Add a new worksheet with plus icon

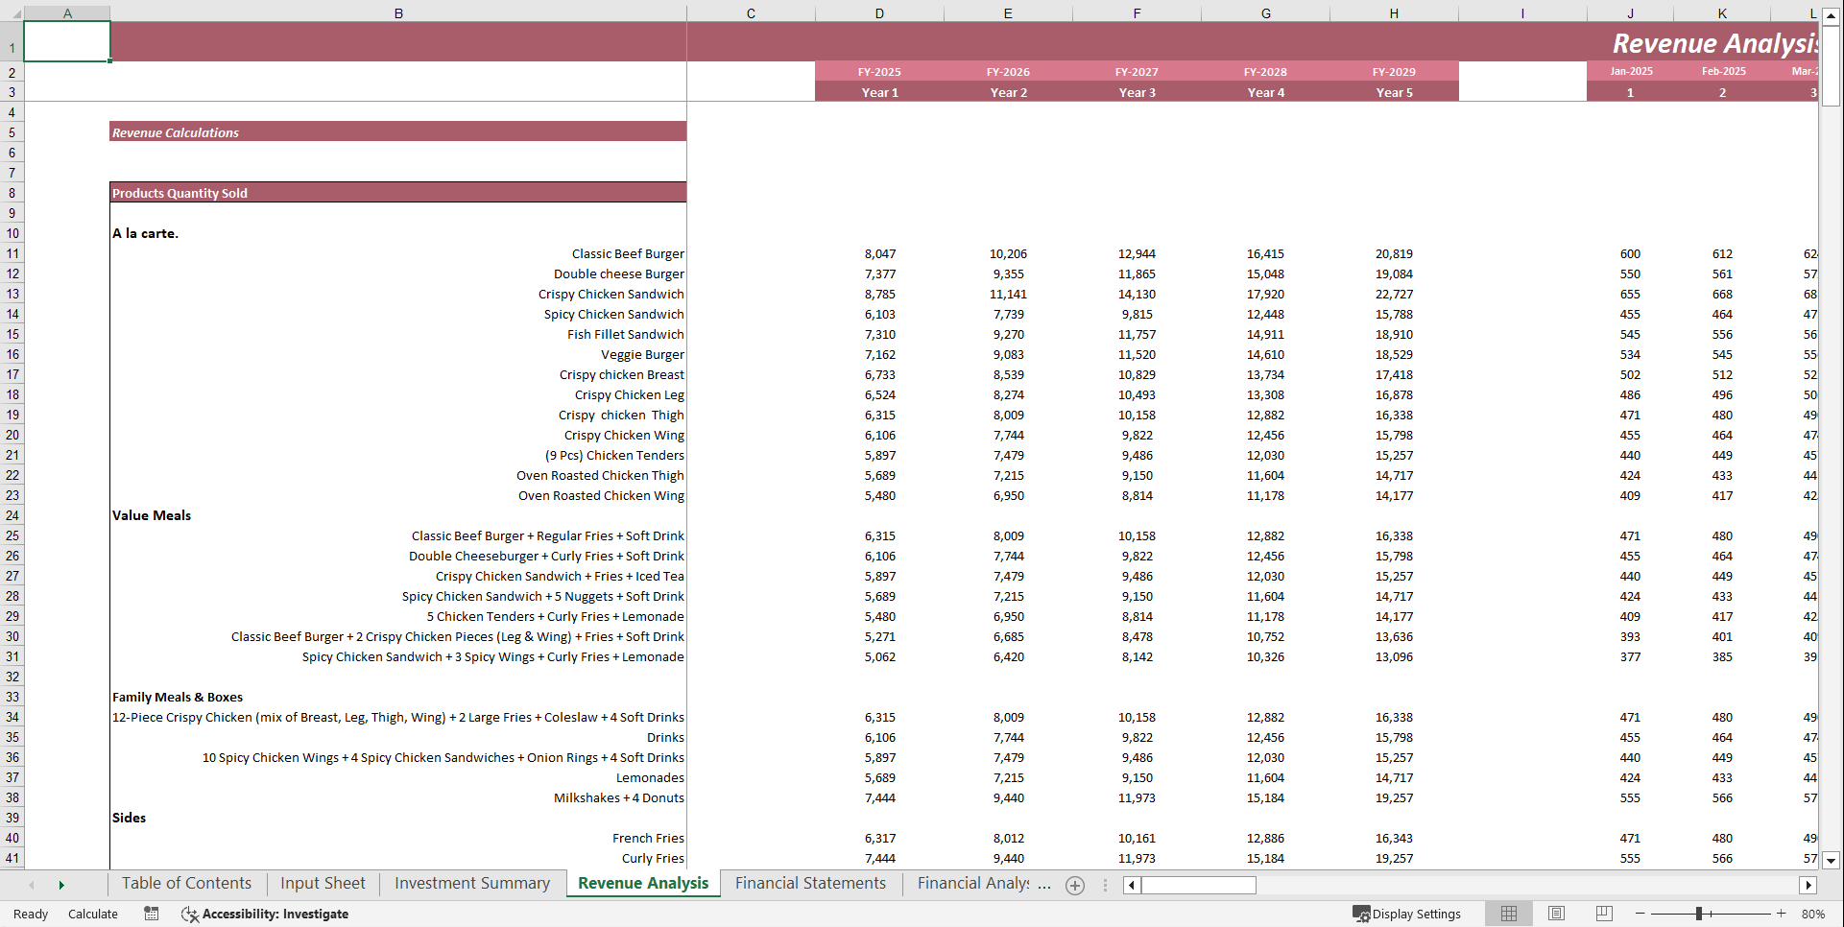[x=1074, y=886]
